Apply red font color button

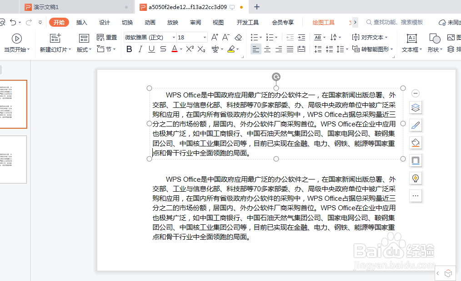click(x=175, y=49)
